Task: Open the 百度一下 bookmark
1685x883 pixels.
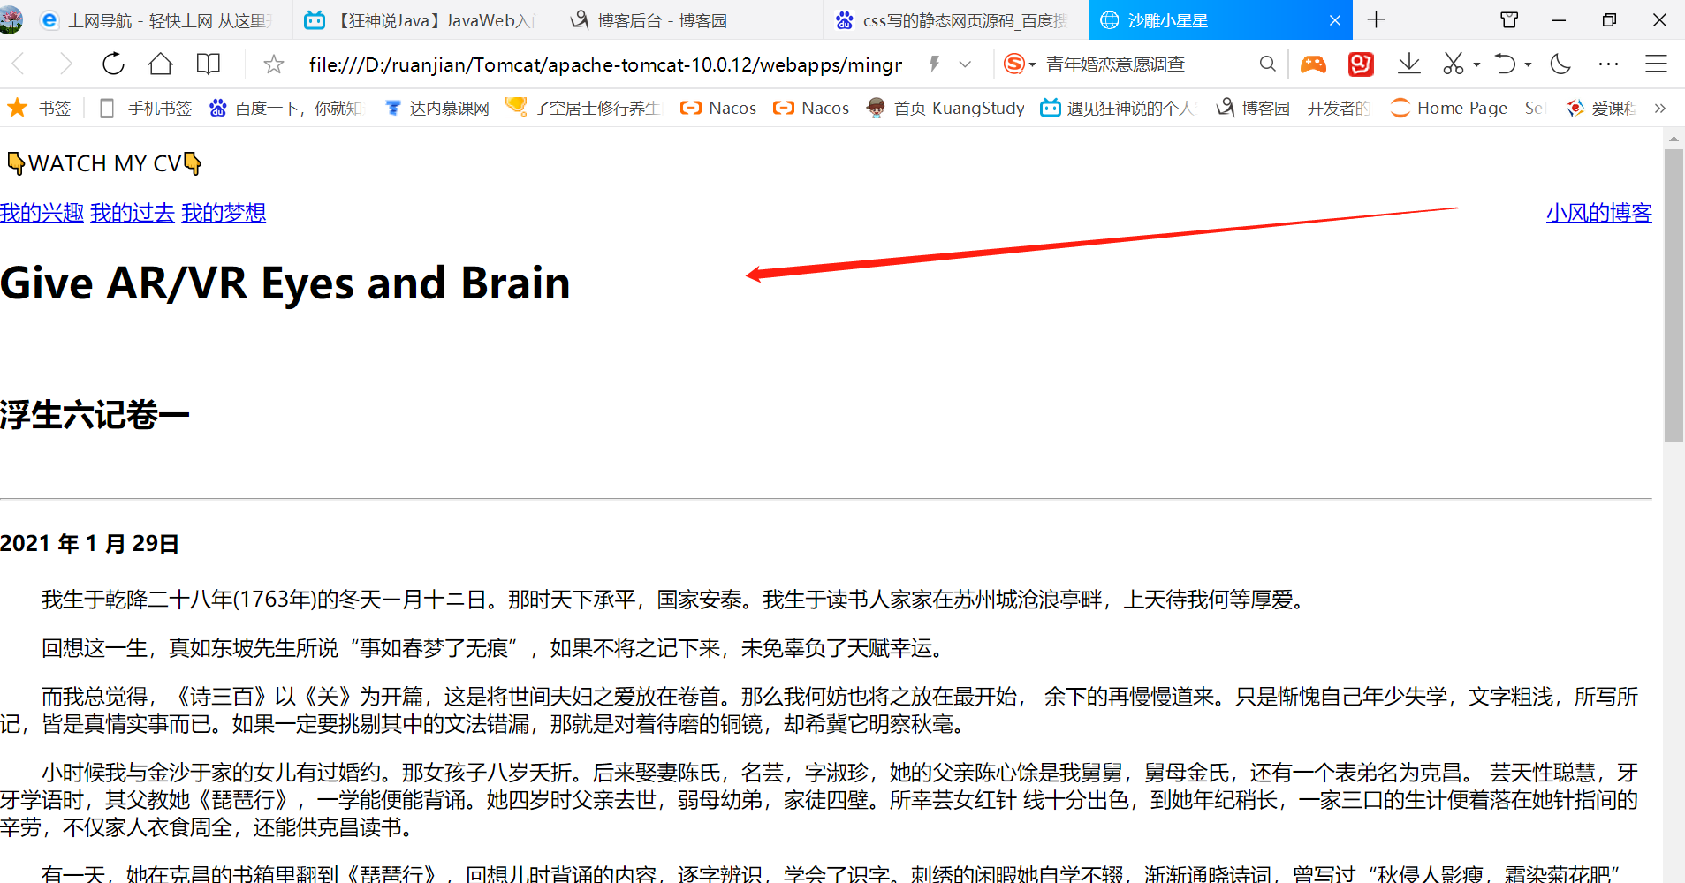Action: (x=286, y=108)
